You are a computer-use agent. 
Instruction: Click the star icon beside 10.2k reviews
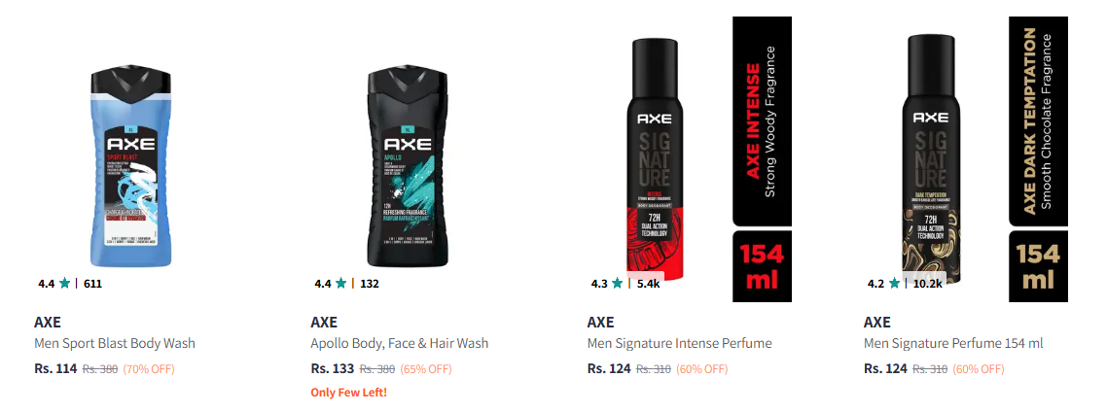click(895, 284)
